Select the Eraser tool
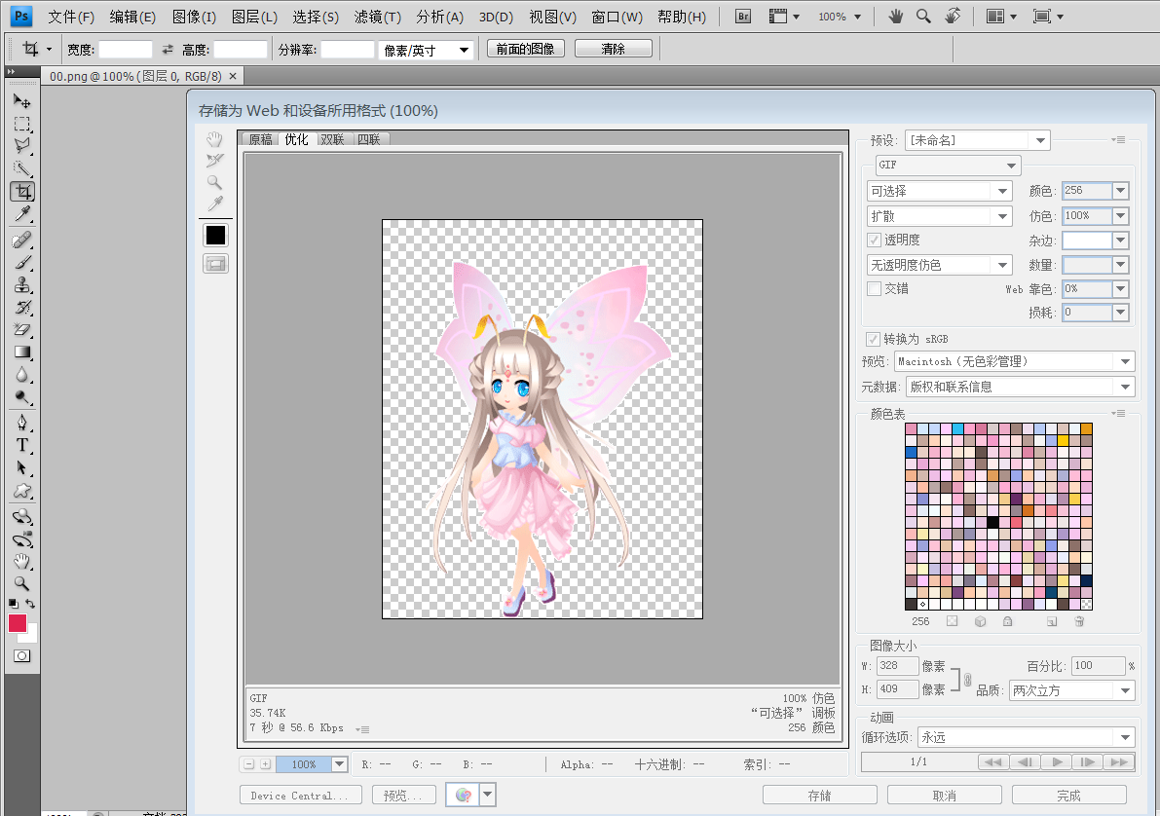 (22, 330)
